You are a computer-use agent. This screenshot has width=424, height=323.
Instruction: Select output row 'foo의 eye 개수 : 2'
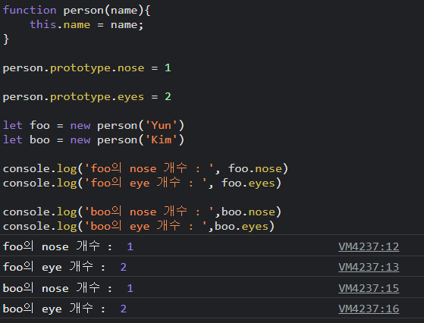point(212,266)
